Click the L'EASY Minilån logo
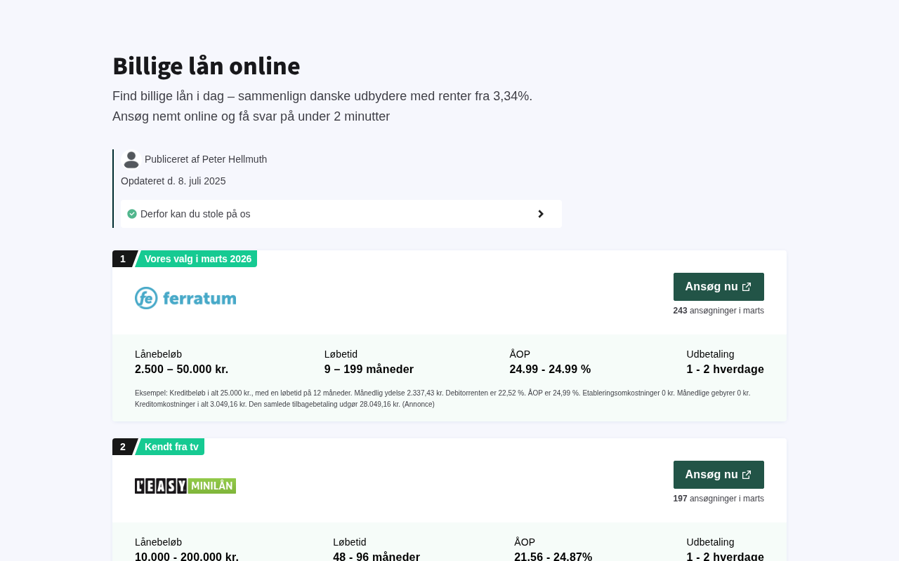The image size is (899, 561). [185, 486]
